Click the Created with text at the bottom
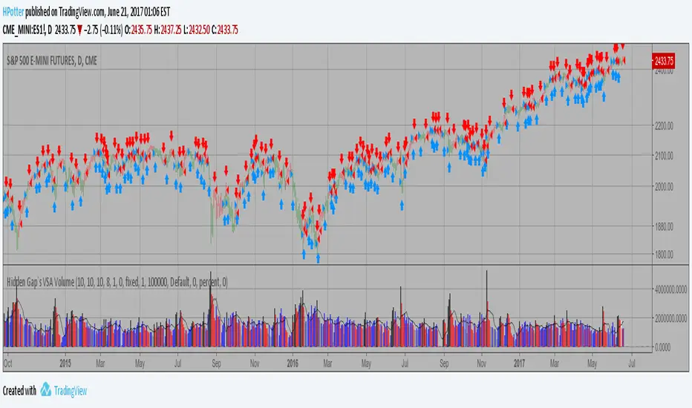692x408 pixels. [19, 391]
